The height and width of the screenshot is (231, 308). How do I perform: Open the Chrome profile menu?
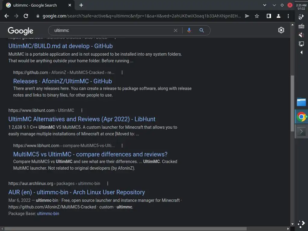(x=278, y=16)
